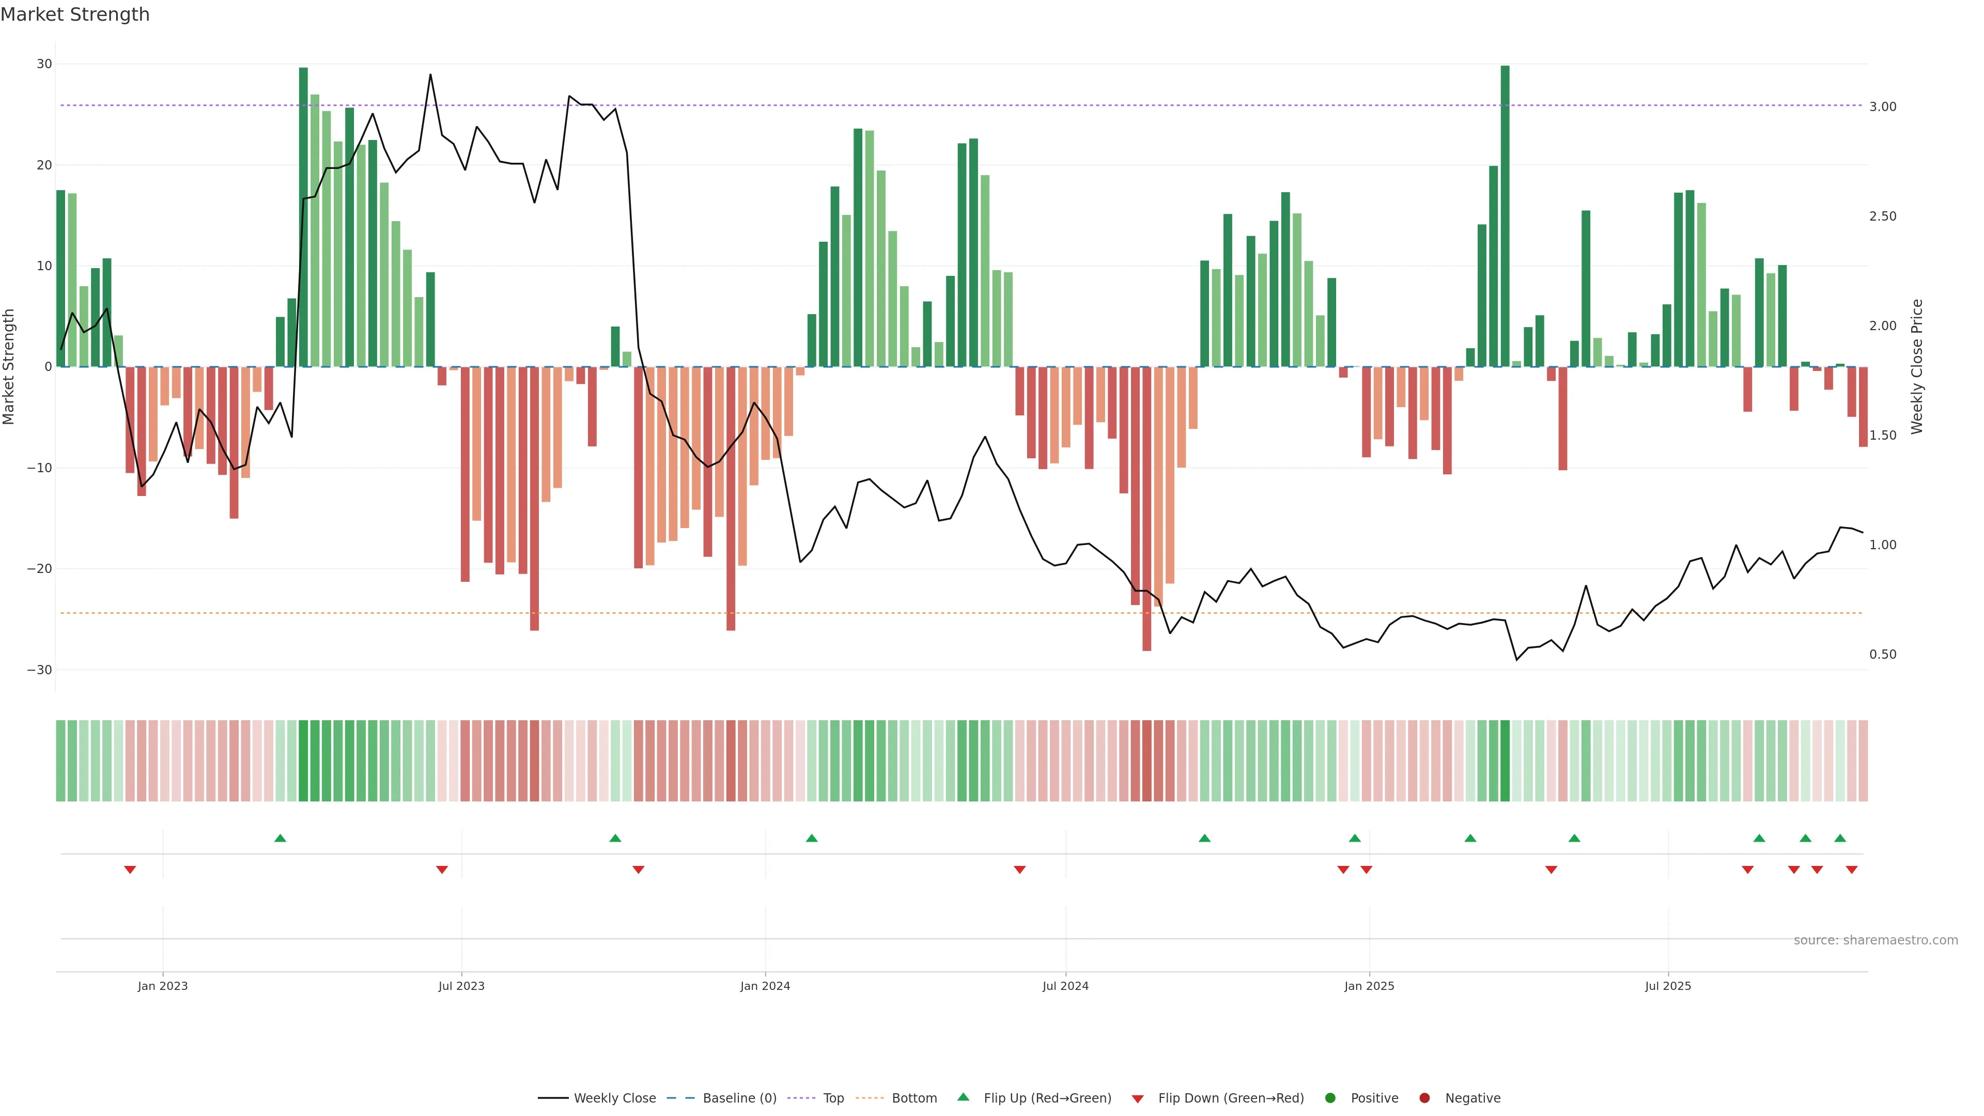The width and height of the screenshot is (1984, 1116).
Task: Click the green Positive legend dot
Action: (x=1330, y=1097)
